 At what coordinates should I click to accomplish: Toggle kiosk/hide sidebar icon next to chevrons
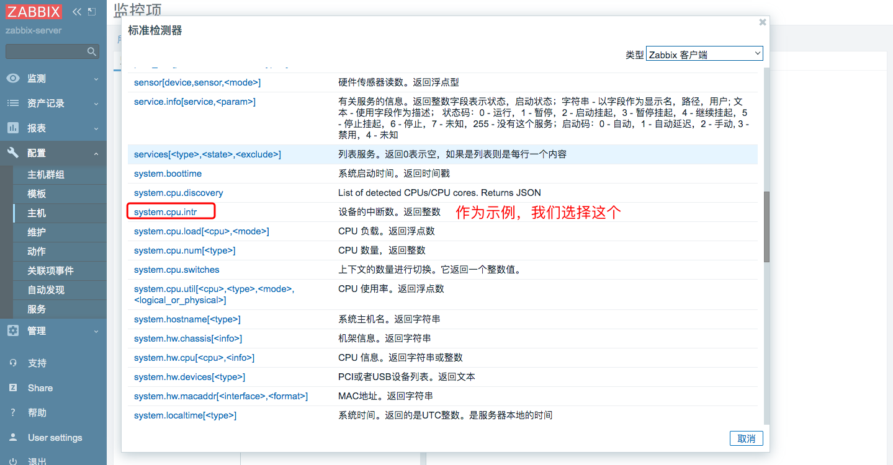pyautogui.click(x=92, y=12)
